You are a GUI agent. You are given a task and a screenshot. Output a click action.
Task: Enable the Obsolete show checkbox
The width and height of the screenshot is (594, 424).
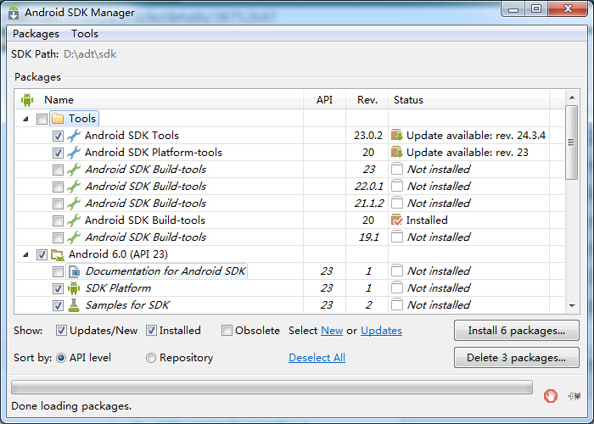[227, 331]
